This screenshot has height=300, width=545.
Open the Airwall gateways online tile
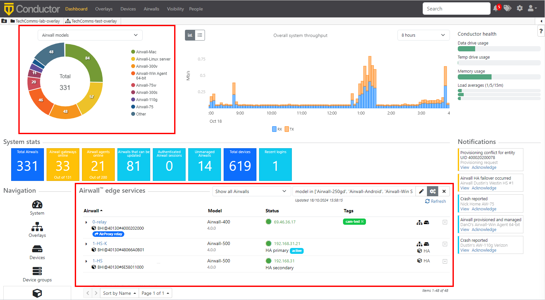pos(63,165)
